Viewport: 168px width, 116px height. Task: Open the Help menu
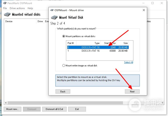pyautogui.click(x=30, y=8)
